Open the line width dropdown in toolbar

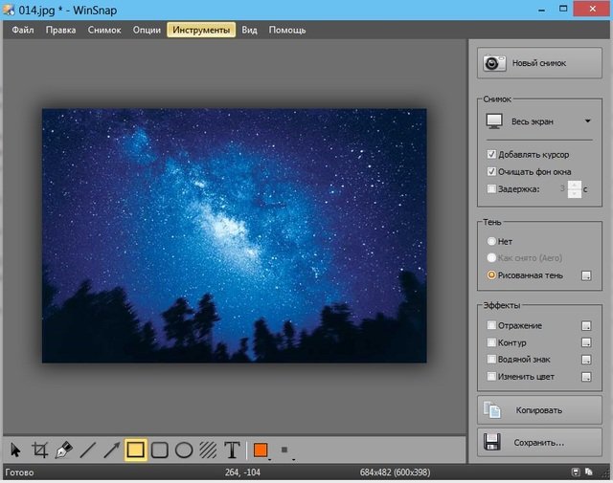point(284,450)
